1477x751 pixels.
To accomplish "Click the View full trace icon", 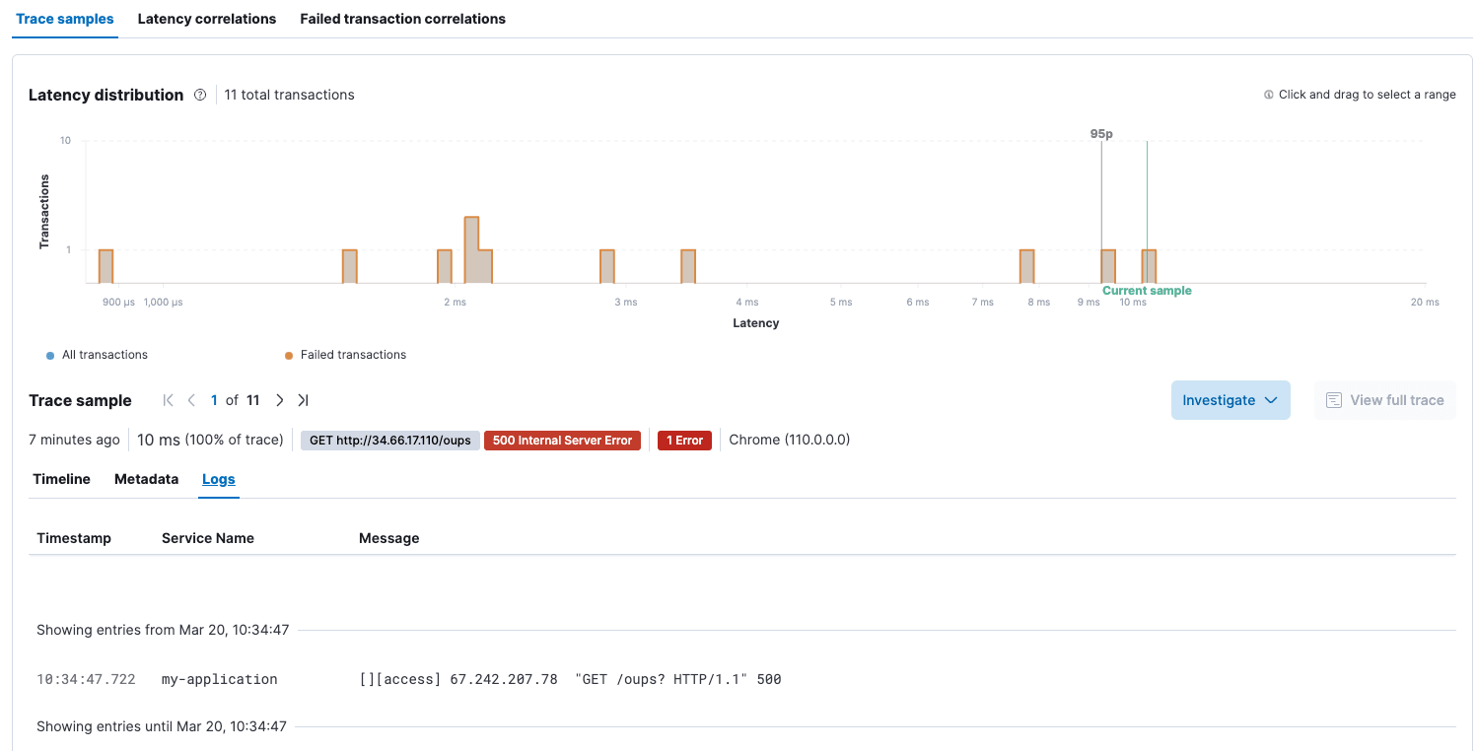I will point(1333,400).
